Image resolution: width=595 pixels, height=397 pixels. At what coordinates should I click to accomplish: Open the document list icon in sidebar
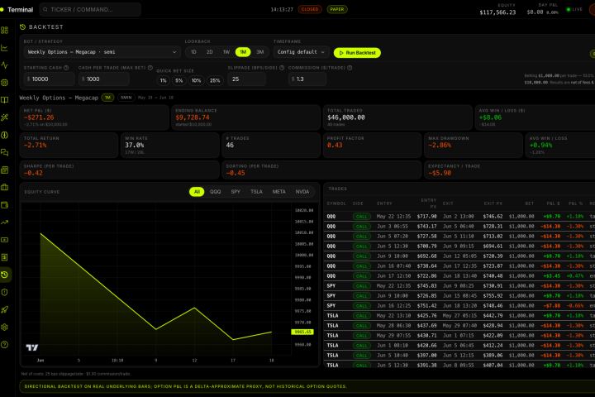tap(5, 257)
